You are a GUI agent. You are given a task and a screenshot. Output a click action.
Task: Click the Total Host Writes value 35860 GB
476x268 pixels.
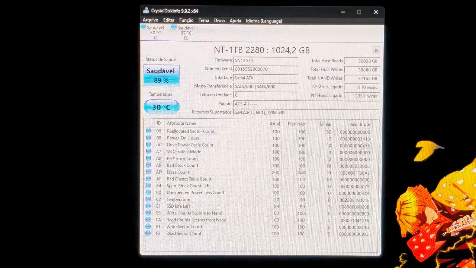pyautogui.click(x=361, y=70)
